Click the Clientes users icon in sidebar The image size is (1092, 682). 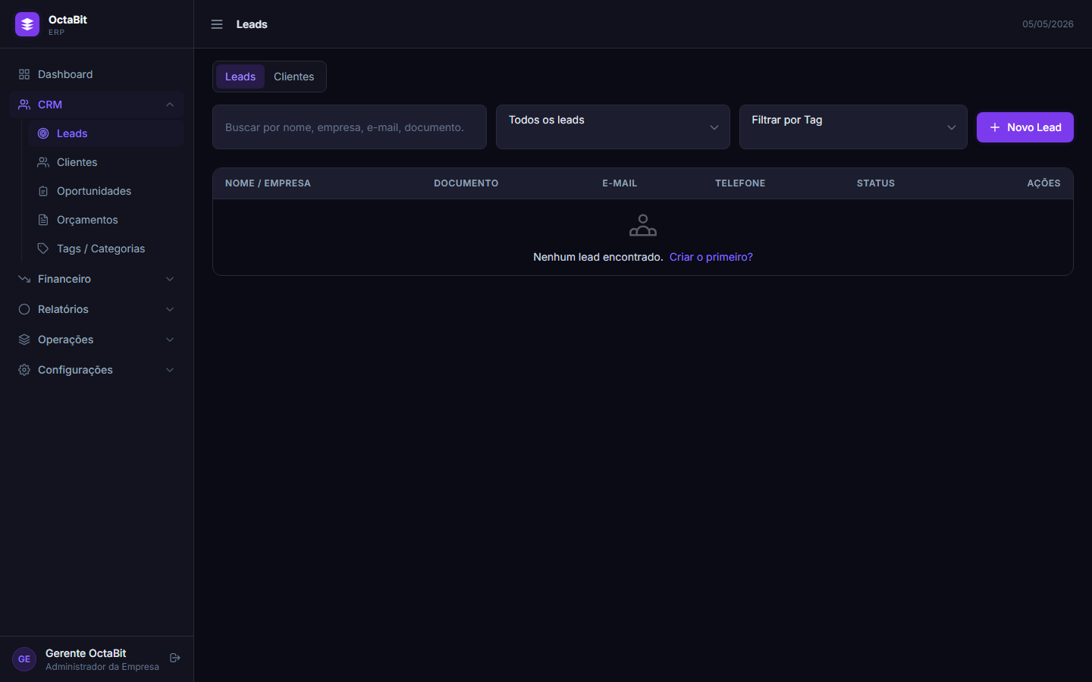[x=43, y=162]
